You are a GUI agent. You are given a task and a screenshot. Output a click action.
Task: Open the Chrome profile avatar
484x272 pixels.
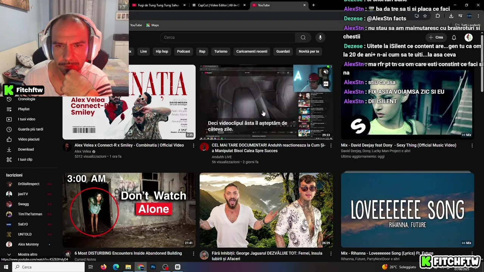pos(469,16)
